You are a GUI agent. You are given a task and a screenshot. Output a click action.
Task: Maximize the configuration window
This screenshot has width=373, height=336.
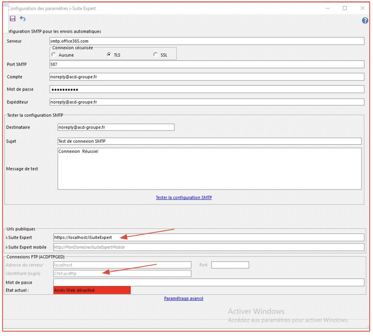click(x=344, y=8)
